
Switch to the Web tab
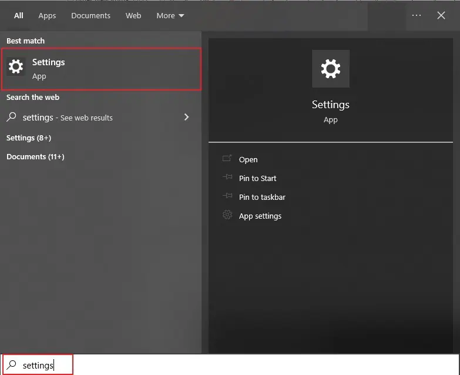tap(133, 15)
